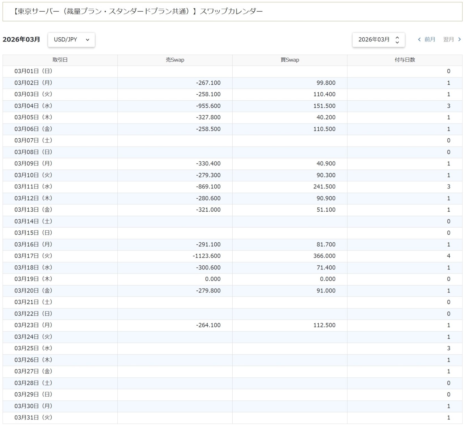Click buy swap value 110.400

pyautogui.click(x=324, y=94)
